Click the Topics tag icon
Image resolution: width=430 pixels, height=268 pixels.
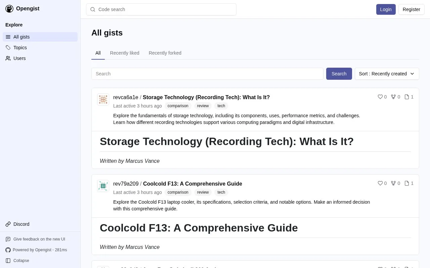[x=8, y=48]
